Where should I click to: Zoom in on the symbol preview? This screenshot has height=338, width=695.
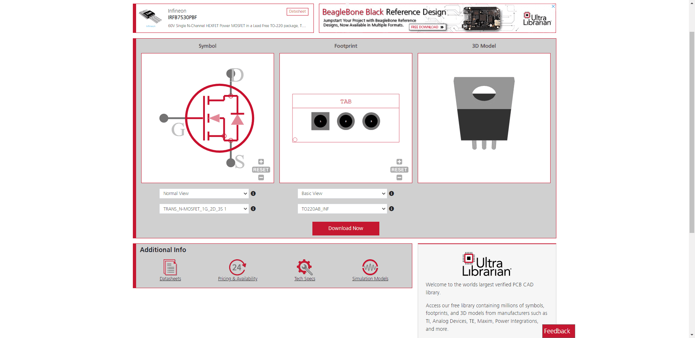261,162
